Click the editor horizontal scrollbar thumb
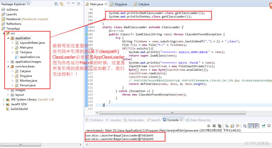 pos(172,113)
